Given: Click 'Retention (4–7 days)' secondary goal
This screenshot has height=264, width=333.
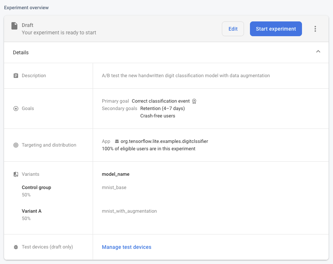Looking at the screenshot, I should pos(162,109).
